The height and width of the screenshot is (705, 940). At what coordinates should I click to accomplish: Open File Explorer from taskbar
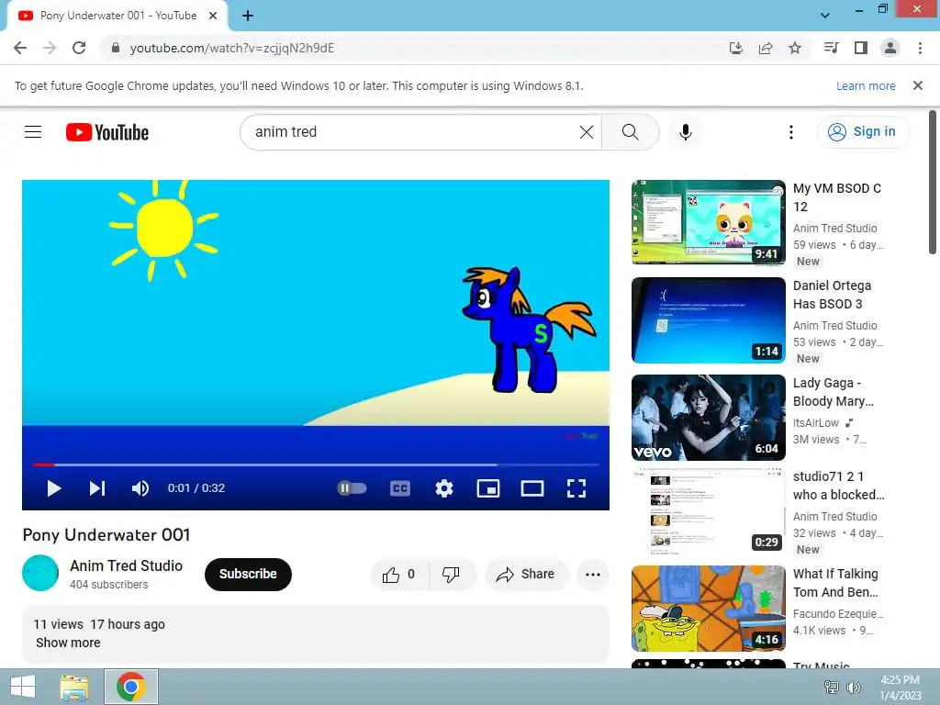click(x=75, y=687)
